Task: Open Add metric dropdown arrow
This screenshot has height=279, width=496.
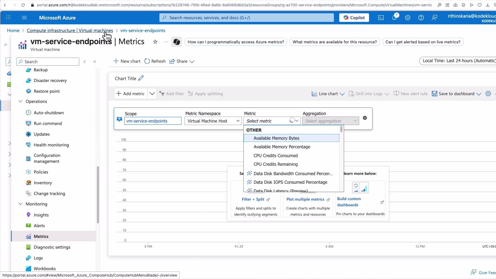Action: coord(152,94)
